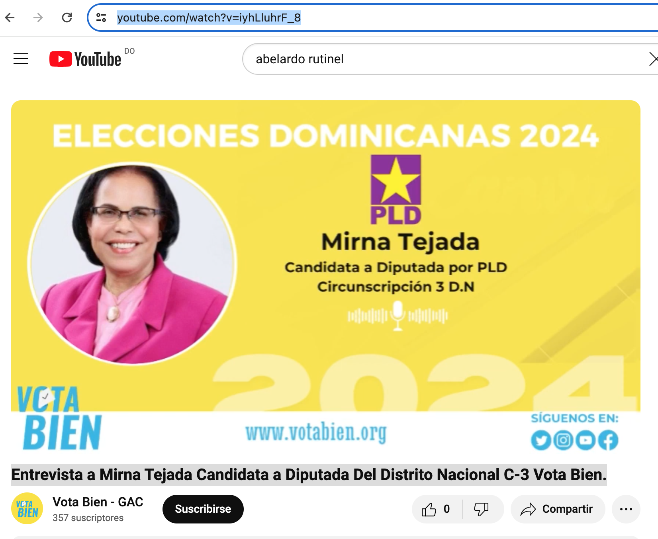Click the browser forward arrow

(38, 18)
